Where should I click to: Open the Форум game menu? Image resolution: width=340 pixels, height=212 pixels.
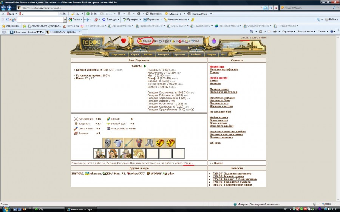pyautogui.click(x=212, y=55)
